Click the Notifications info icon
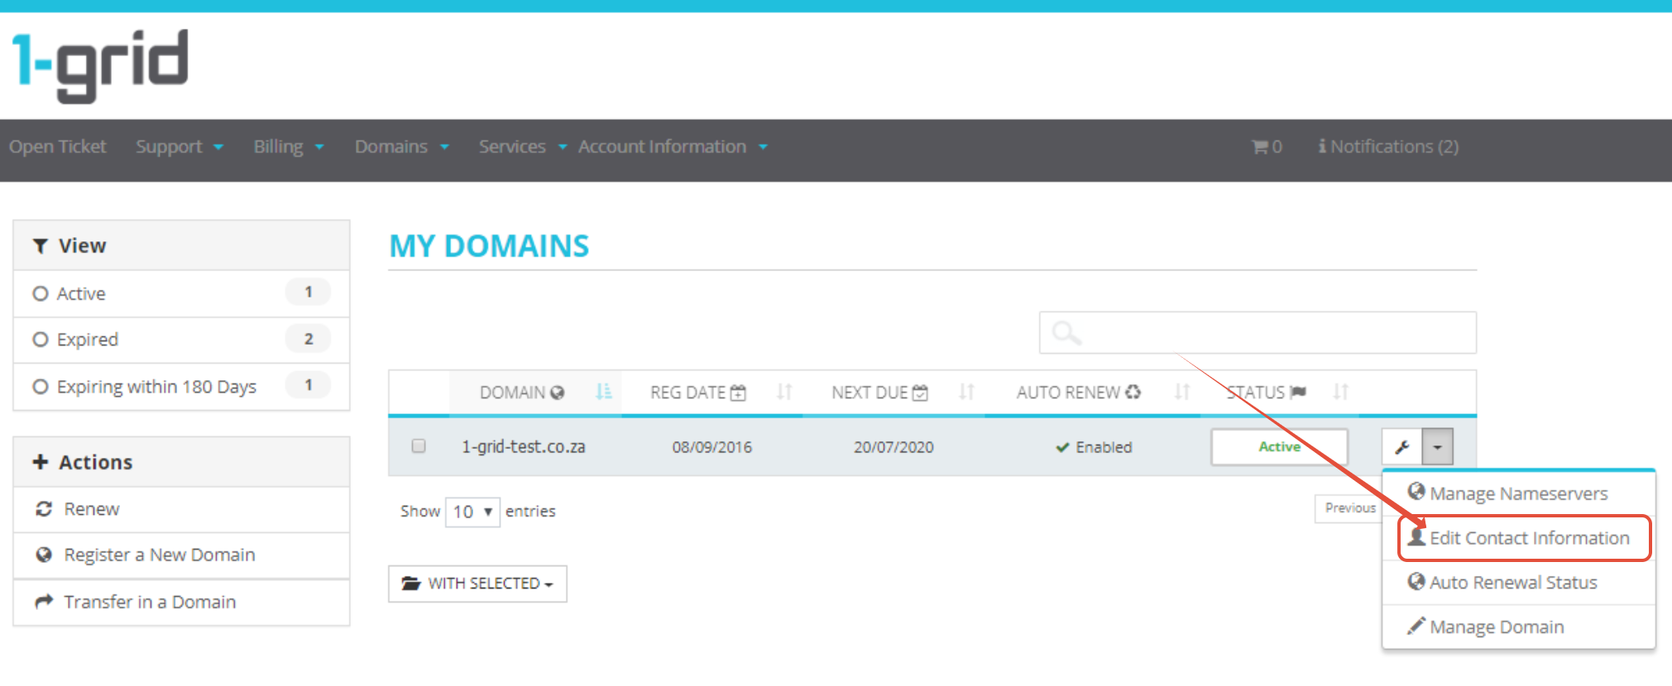This screenshot has width=1672, height=686. (x=1322, y=146)
